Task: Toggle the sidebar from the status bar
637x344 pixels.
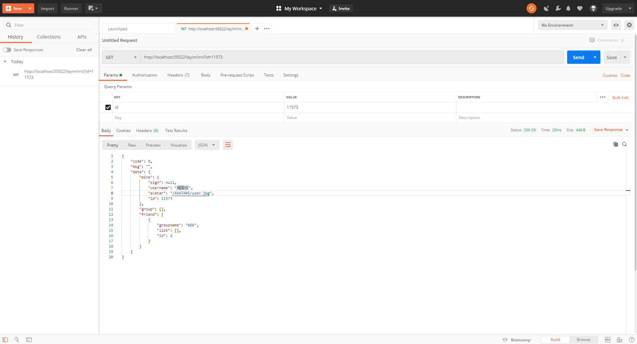Action: [x=5, y=340]
